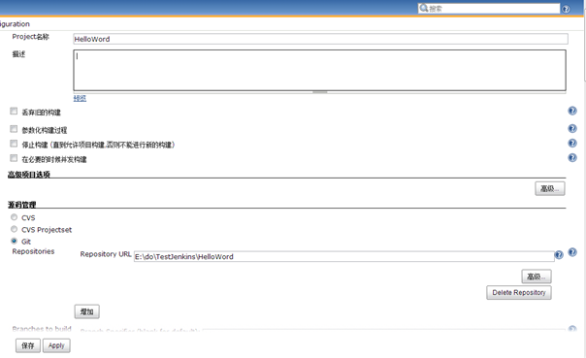Click the search magnifier icon in header
Viewport: 586px width, 358px height.
[424, 8]
